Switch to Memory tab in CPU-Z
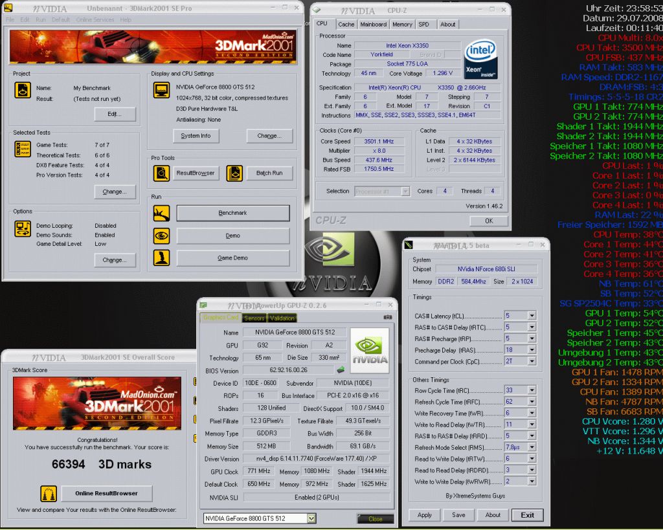The width and height of the screenshot is (663, 530). pos(402,25)
